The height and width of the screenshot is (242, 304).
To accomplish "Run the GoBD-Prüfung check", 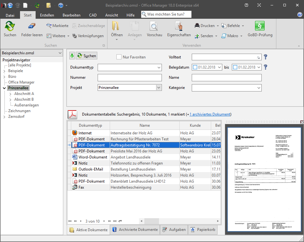I will pos(260,26).
